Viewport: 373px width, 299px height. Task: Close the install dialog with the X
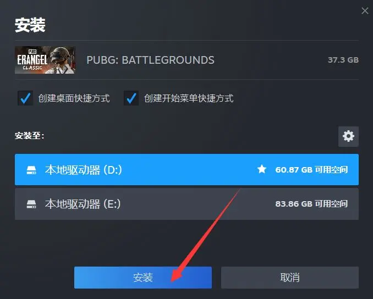click(365, 10)
